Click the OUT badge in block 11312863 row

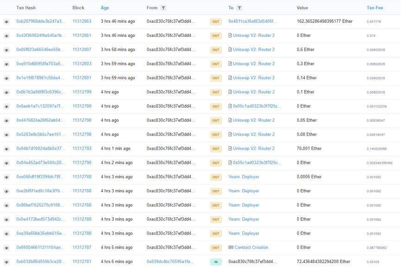[x=216, y=22]
